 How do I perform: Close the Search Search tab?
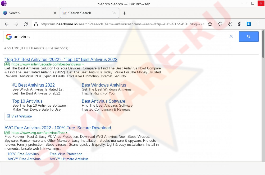click(115, 13)
